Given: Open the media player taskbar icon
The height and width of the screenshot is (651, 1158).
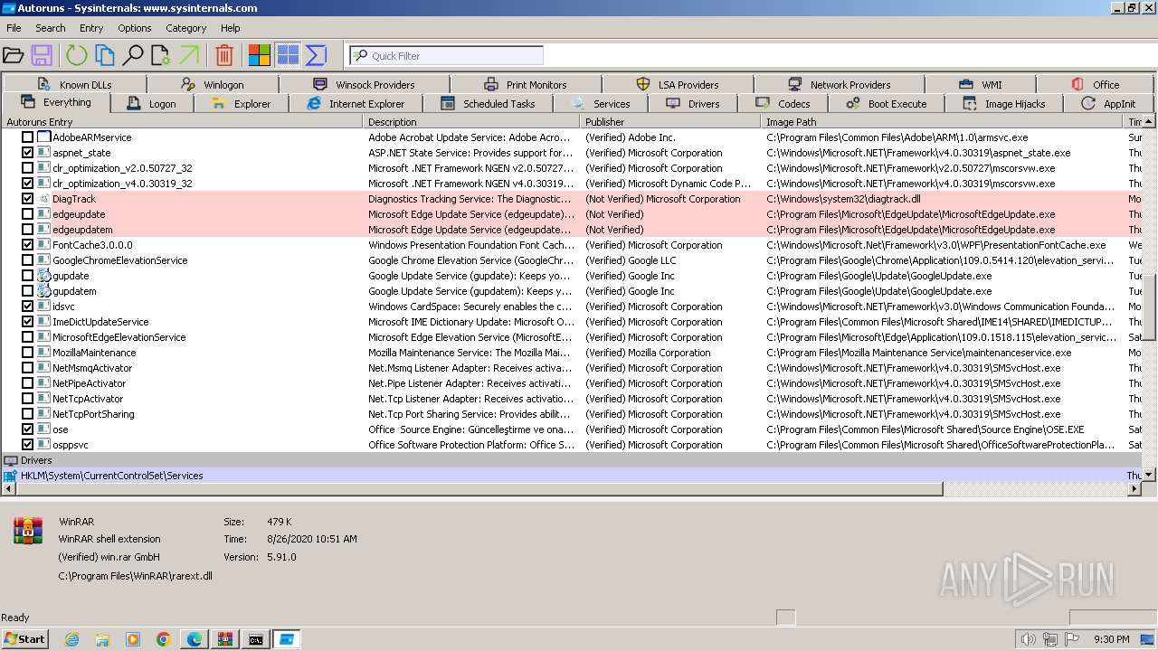Looking at the screenshot, I should pos(133,639).
